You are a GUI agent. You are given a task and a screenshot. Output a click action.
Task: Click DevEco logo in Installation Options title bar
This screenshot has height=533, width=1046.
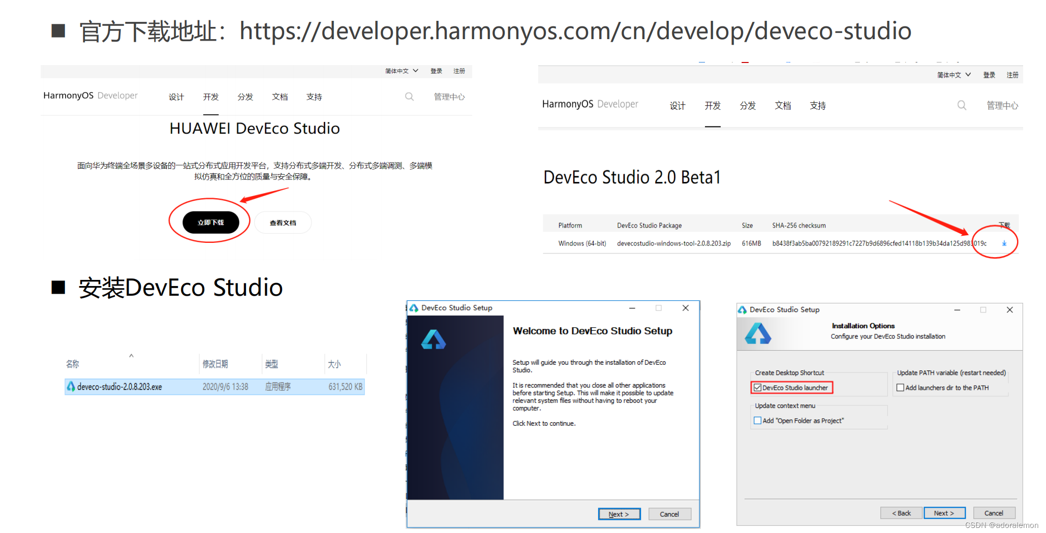tap(742, 309)
